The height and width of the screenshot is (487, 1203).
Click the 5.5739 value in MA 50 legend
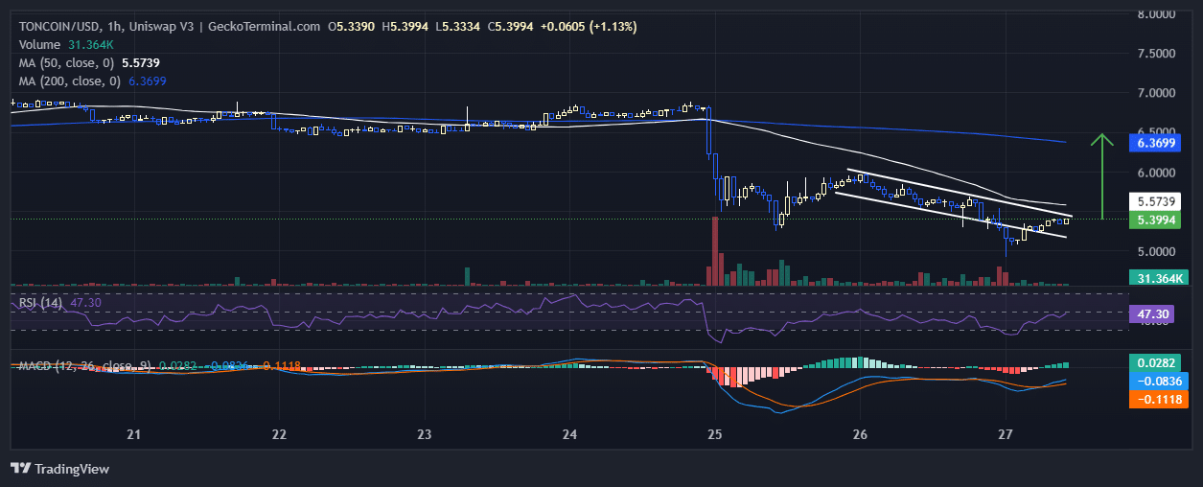point(141,62)
